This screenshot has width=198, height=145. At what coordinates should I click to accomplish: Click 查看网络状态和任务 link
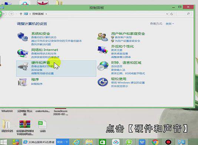44,54
